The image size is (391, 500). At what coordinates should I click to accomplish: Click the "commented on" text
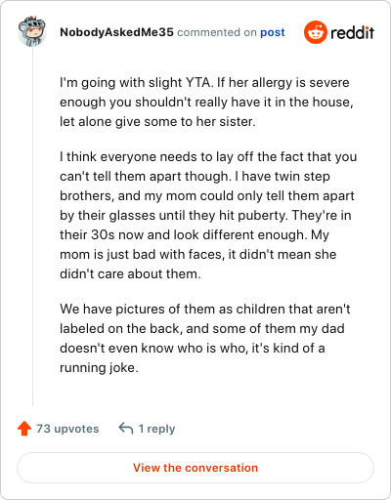click(x=217, y=32)
